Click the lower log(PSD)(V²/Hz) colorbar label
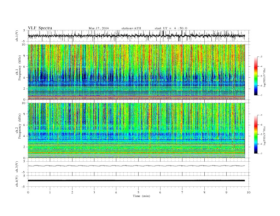Screen dimensions: 280x216 264,136
